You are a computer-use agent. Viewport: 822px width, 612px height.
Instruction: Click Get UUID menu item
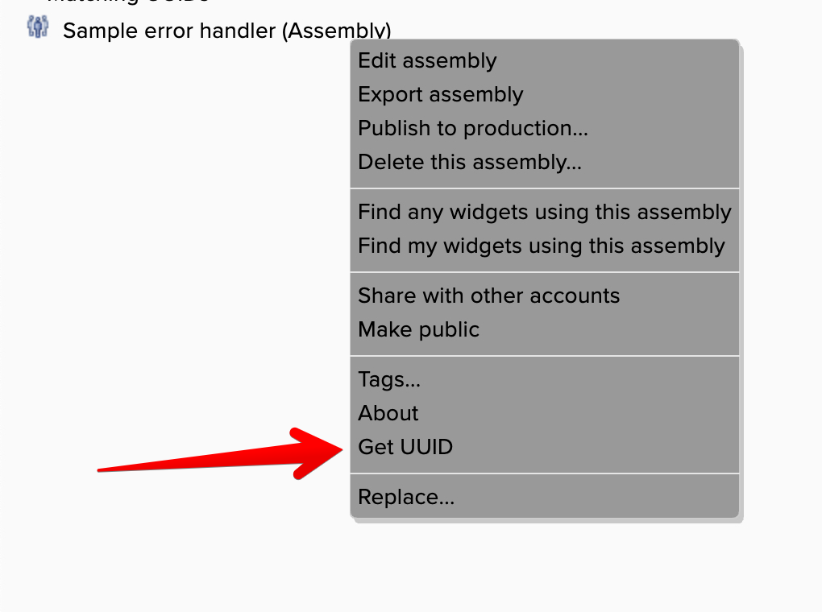point(405,448)
